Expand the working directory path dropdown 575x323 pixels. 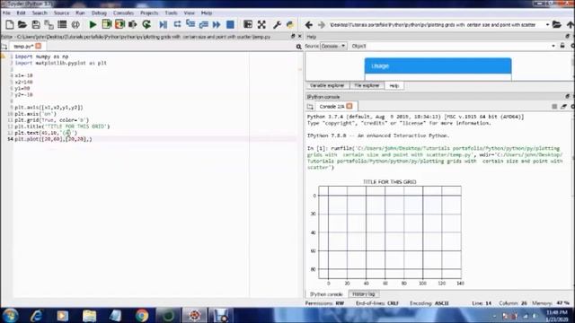click(547, 24)
